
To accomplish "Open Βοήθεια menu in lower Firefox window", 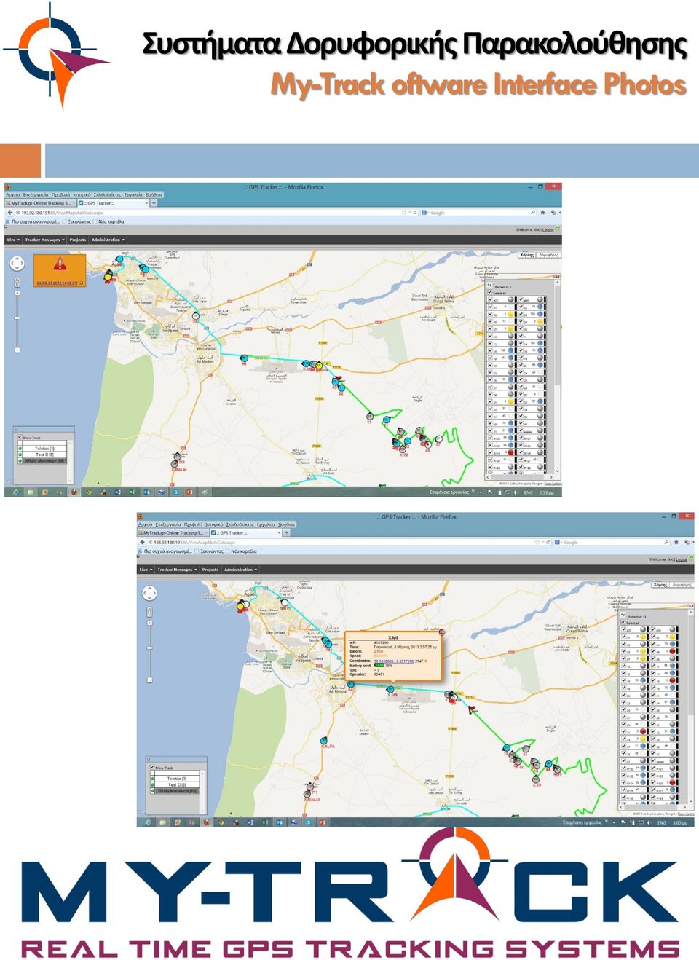I will tap(286, 524).
